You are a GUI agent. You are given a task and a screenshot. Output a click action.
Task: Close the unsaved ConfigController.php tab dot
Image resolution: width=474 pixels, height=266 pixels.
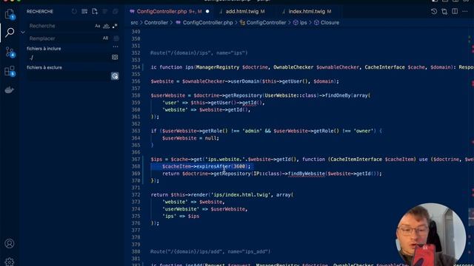point(207,12)
